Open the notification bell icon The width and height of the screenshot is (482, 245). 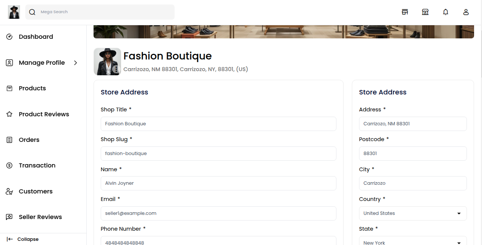click(445, 12)
